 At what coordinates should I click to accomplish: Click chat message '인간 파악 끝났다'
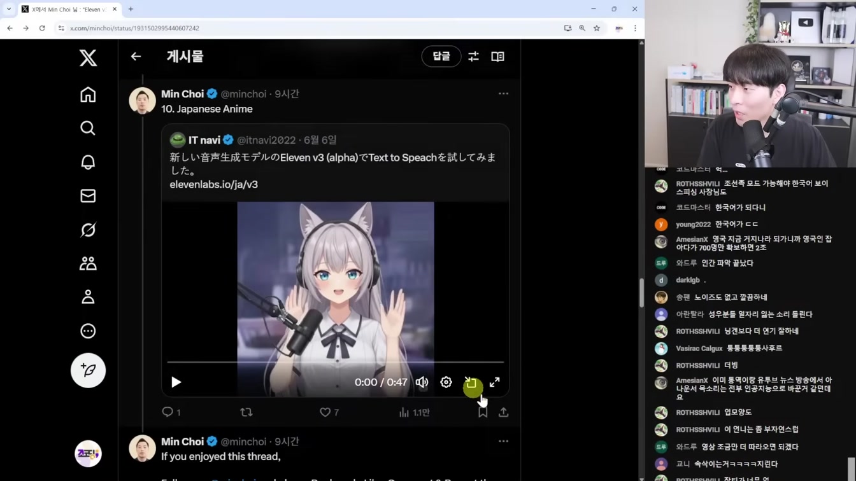(x=727, y=263)
